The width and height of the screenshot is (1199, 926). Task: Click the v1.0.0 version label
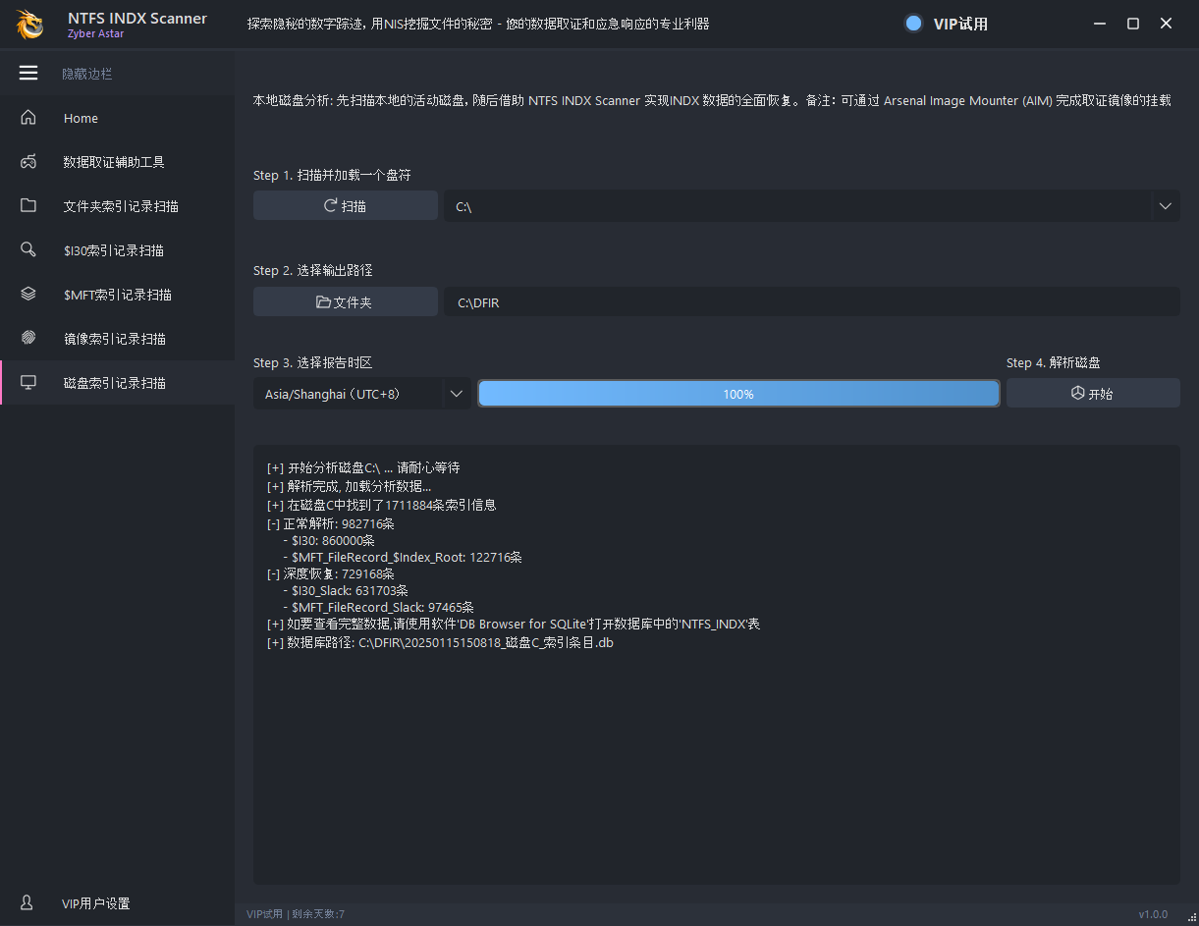1153,914
